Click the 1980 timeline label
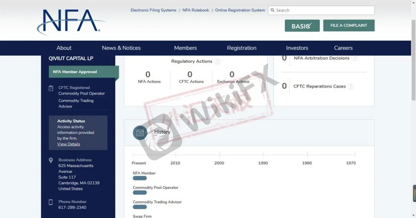This screenshot has height=218, width=416. (307, 163)
